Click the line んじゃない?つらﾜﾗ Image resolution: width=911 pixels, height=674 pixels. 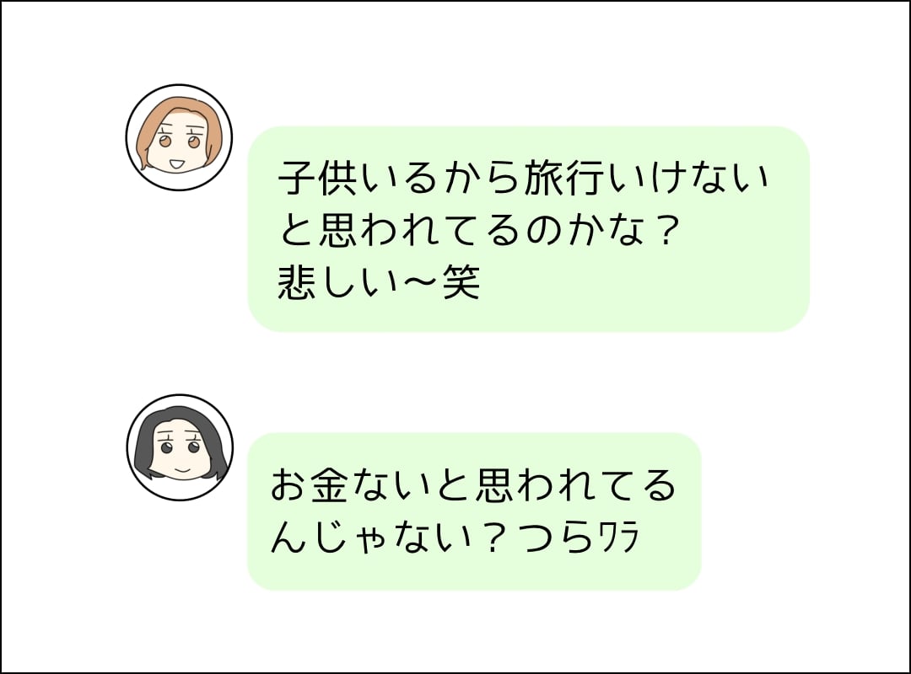click(x=455, y=538)
